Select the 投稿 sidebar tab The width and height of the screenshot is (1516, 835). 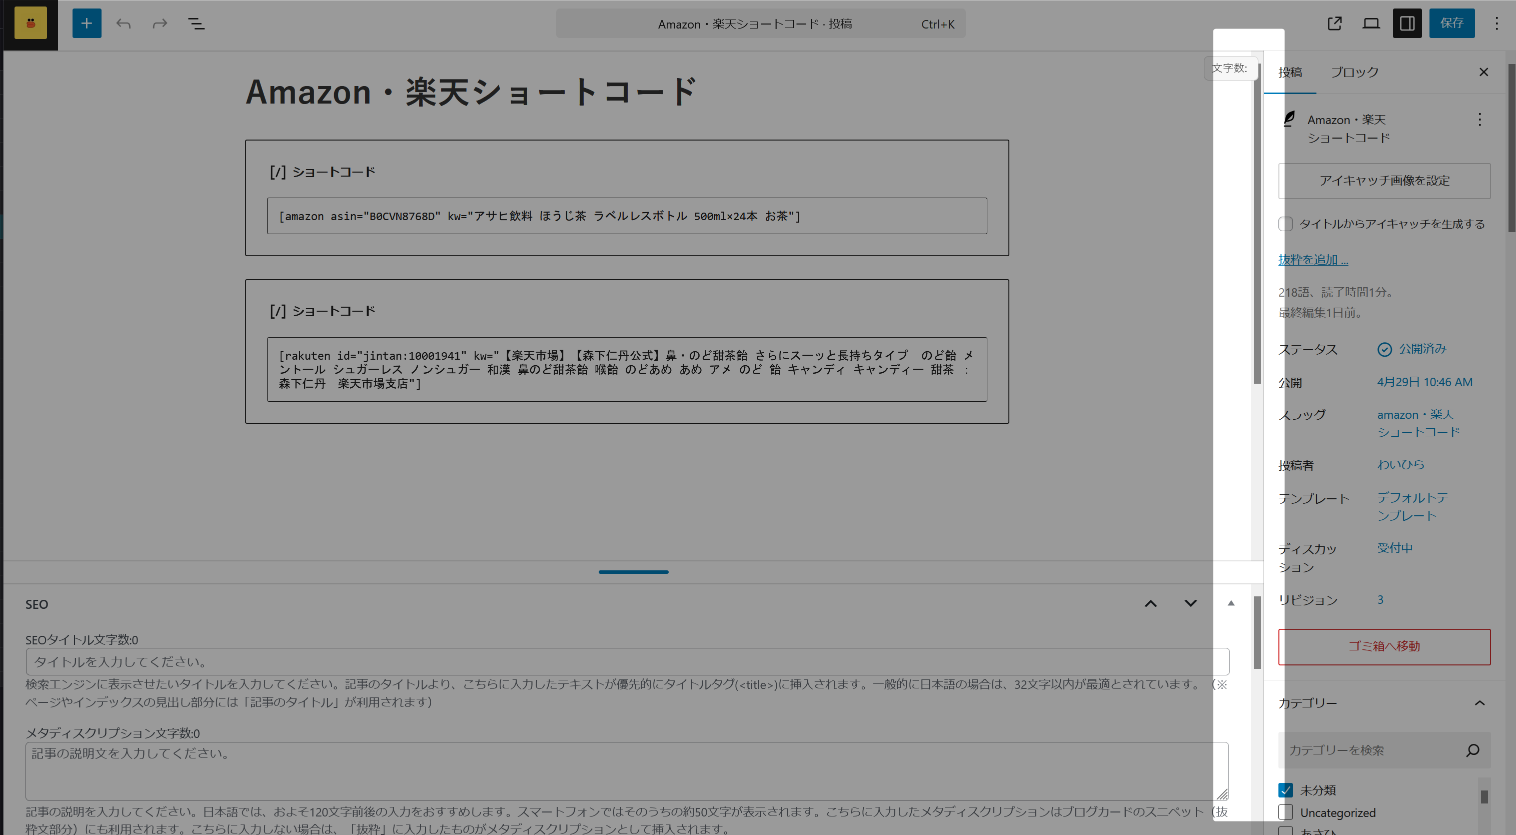pos(1290,73)
